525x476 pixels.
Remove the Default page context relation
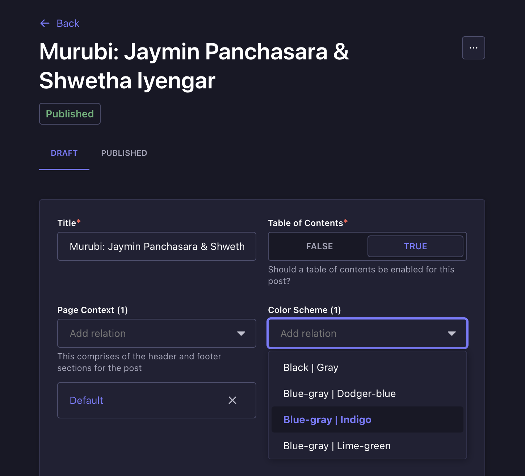coord(232,400)
